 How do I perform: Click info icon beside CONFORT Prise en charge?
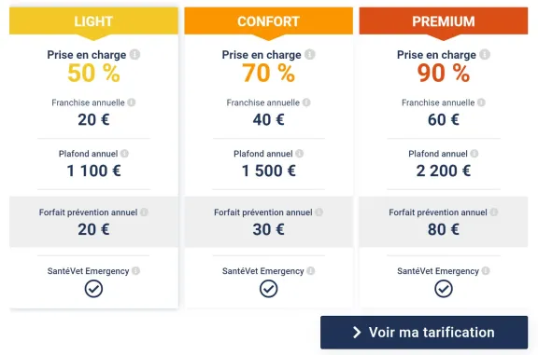(x=310, y=54)
